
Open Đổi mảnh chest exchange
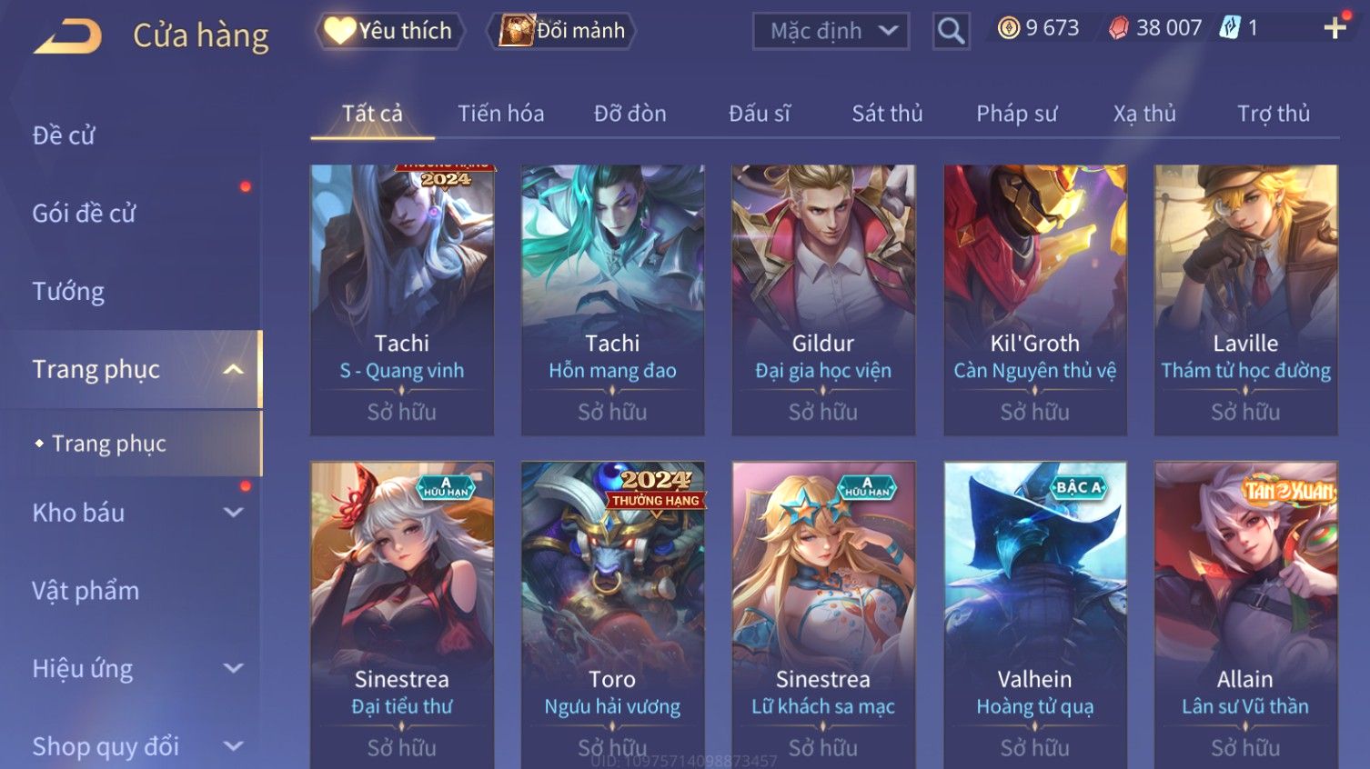tap(562, 31)
